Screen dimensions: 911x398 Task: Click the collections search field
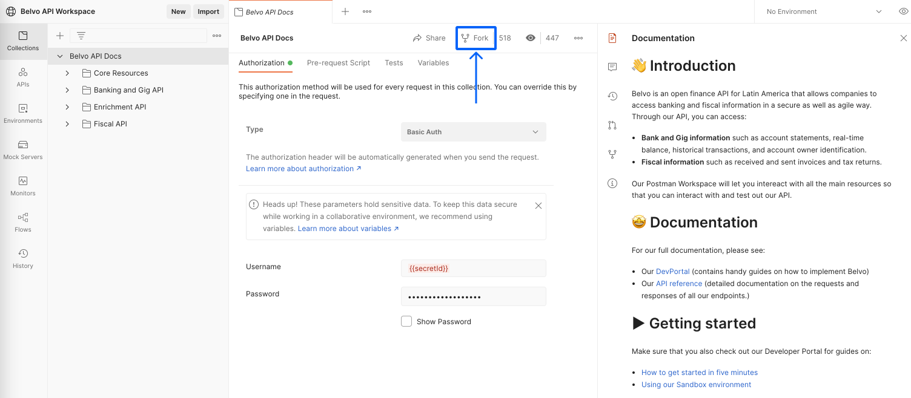tap(138, 36)
